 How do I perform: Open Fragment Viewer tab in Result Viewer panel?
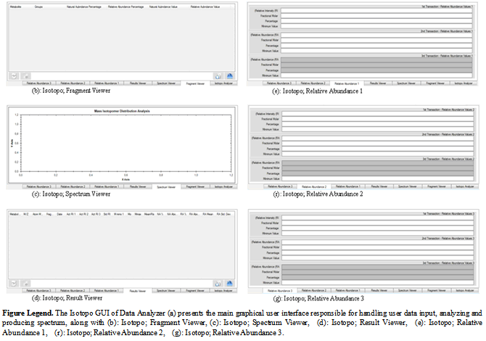point(194,291)
